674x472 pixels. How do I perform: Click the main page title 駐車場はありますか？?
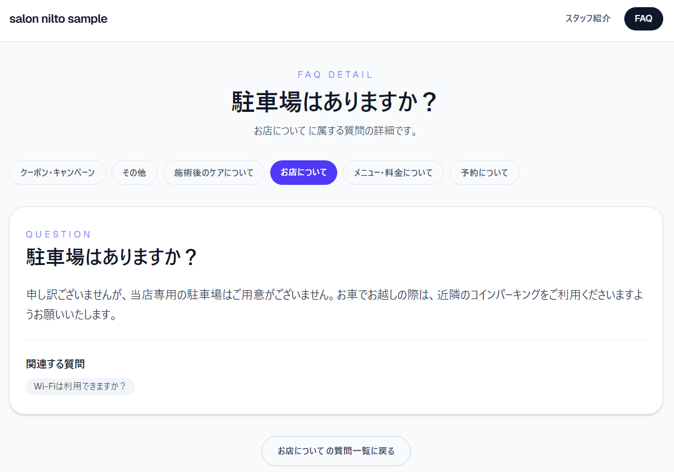[336, 102]
